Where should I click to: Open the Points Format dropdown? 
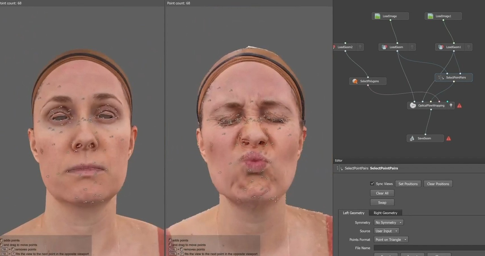(x=391, y=240)
